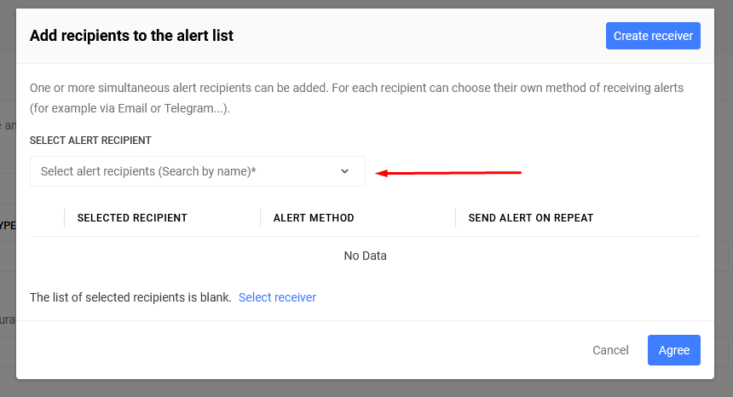
Task: Click the red arrow annotation
Action: click(448, 173)
